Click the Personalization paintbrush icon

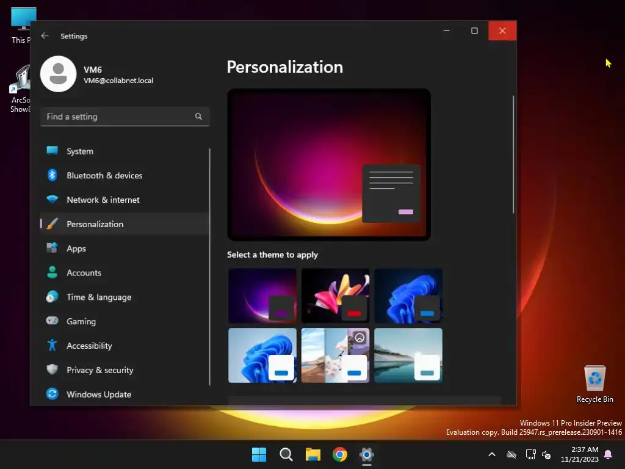coord(52,224)
